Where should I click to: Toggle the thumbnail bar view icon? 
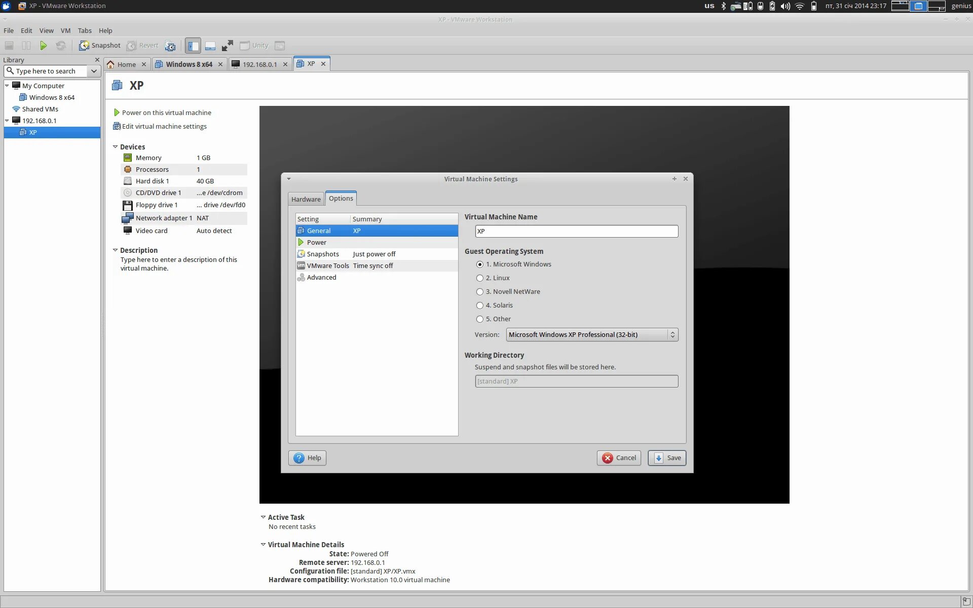click(x=210, y=46)
